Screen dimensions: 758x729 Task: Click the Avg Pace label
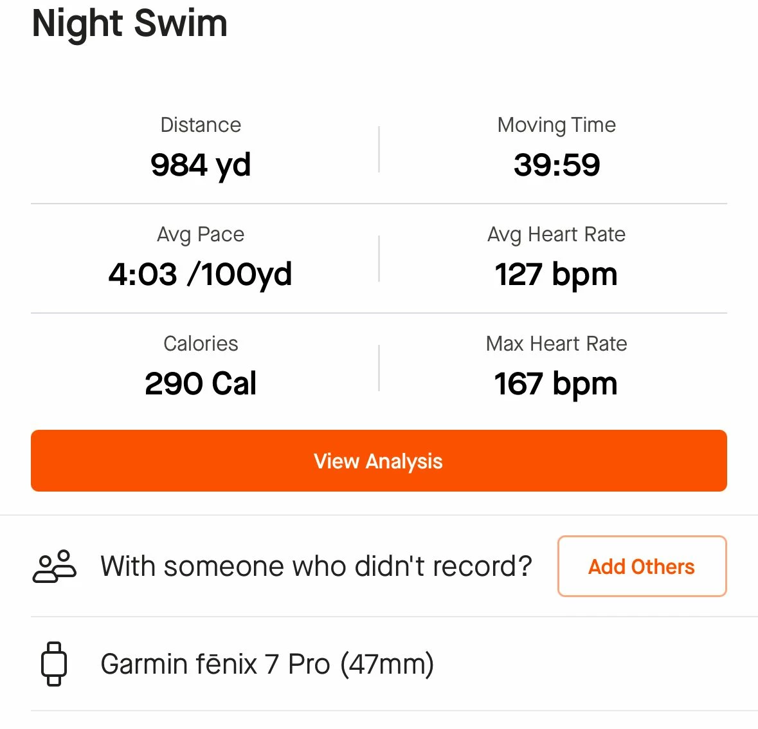[201, 235]
